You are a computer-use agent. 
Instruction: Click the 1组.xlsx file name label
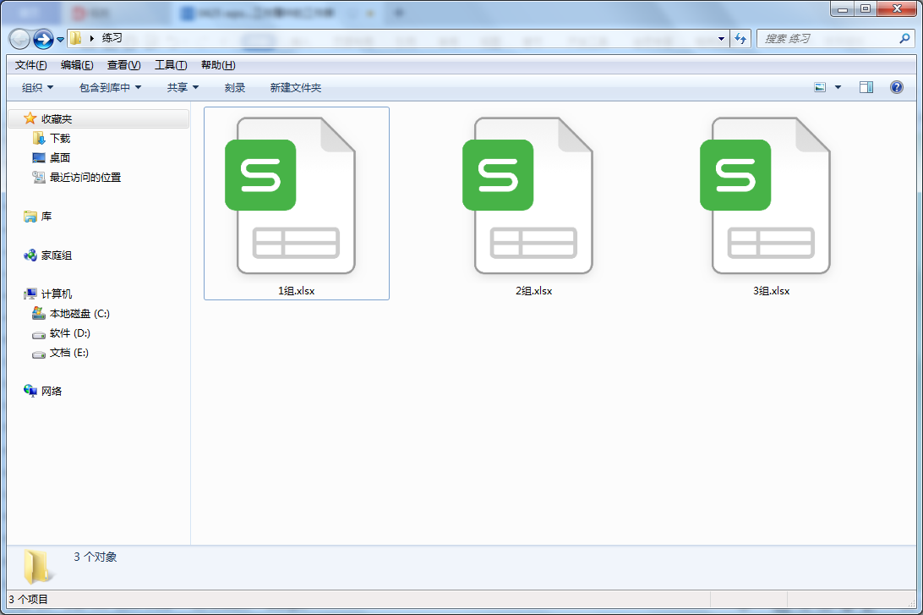pyautogui.click(x=296, y=291)
